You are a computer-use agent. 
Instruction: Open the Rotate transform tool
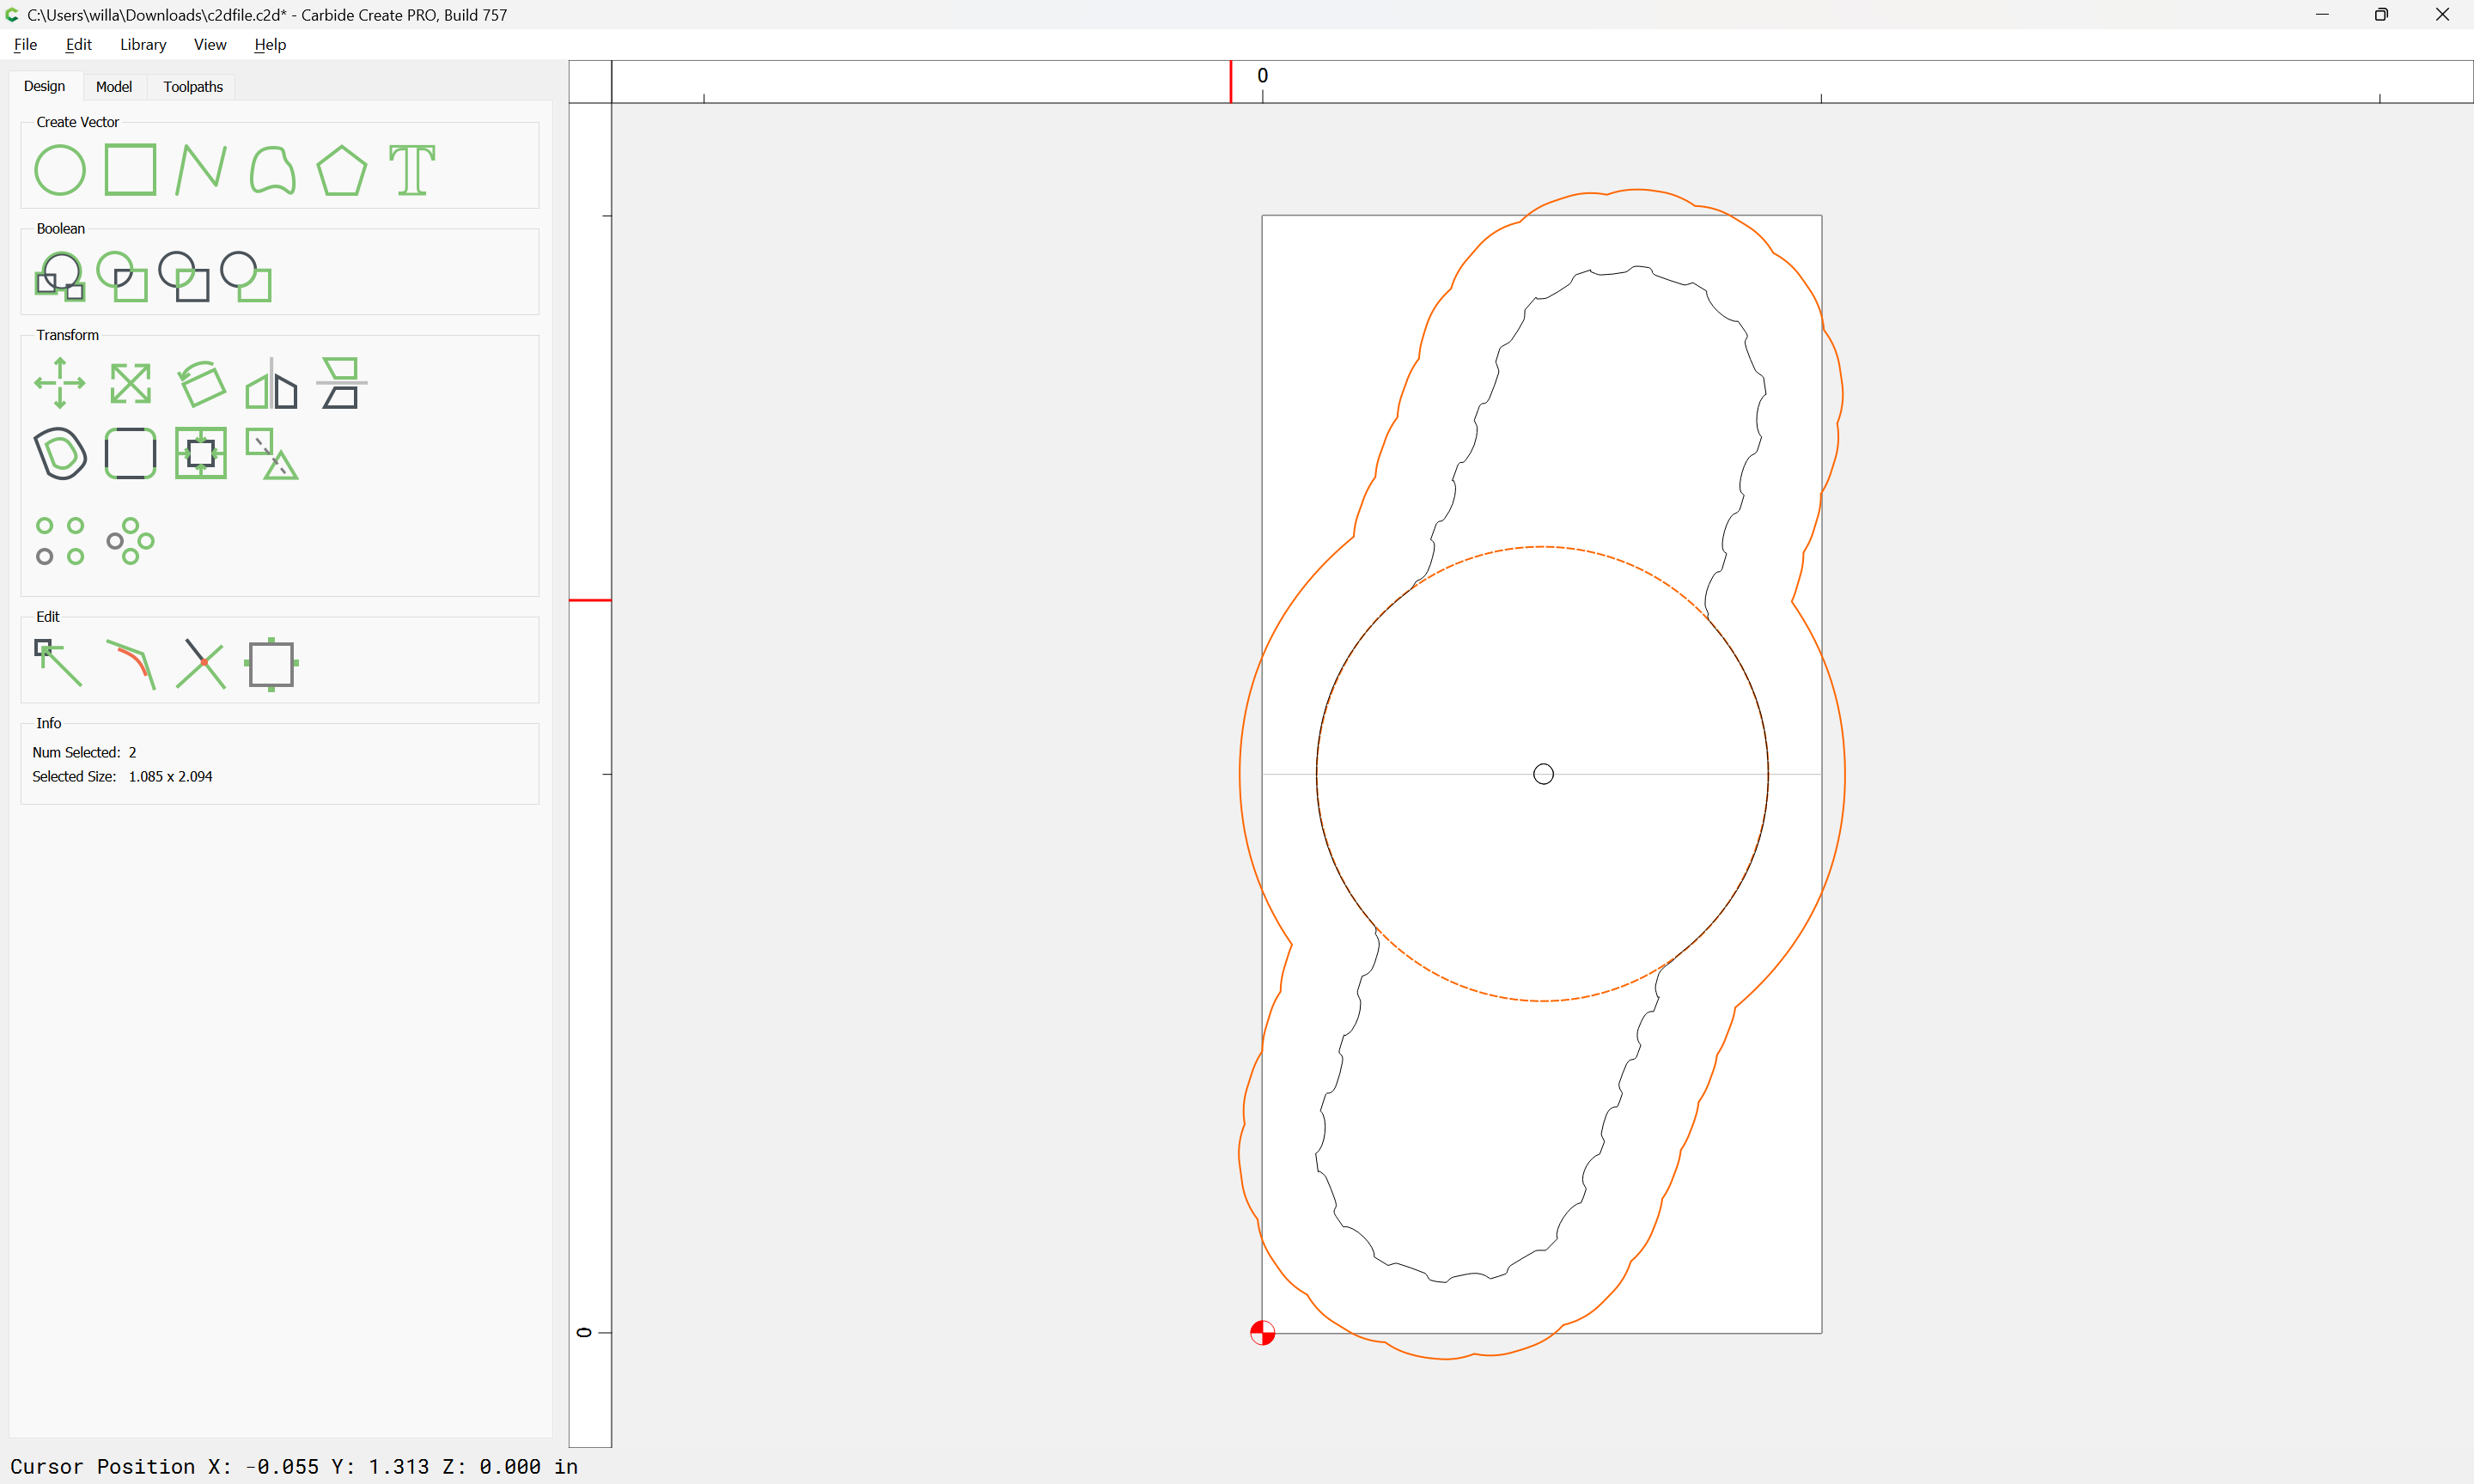(201, 383)
